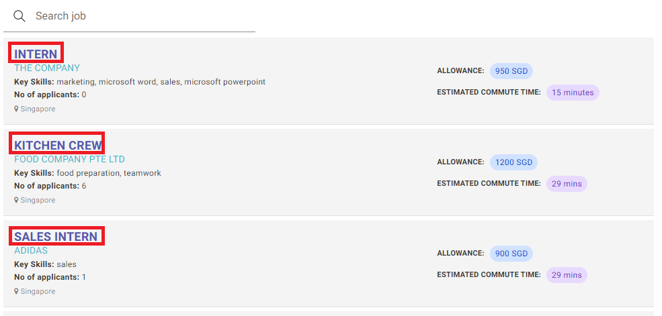Open the KITCHEN CREW job title link
This screenshot has height=316, width=662.
tap(58, 146)
